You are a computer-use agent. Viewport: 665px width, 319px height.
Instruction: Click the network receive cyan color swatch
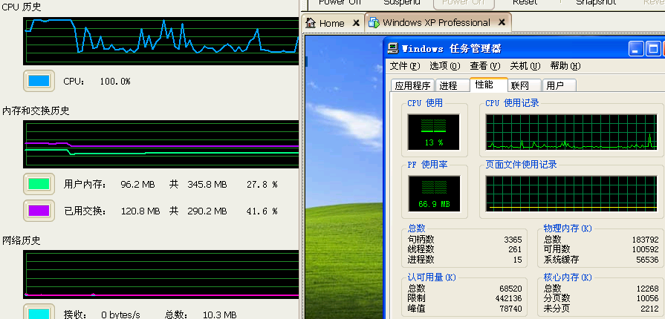[x=39, y=312]
